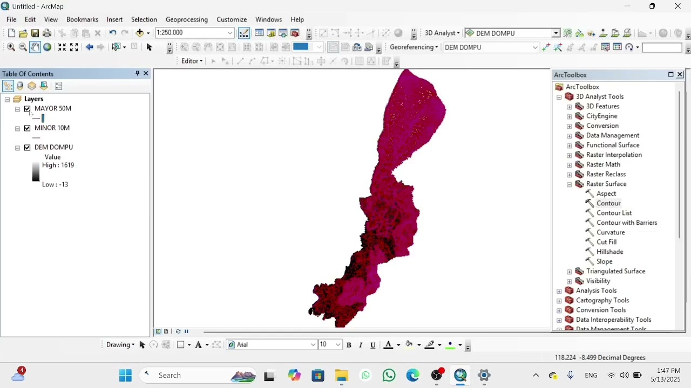Collapse the MINOR 10M layer legend
This screenshot has width=691, height=388.
[x=18, y=128]
